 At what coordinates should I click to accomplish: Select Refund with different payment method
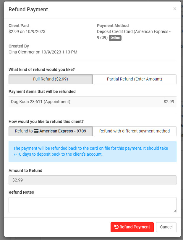[x=134, y=131]
